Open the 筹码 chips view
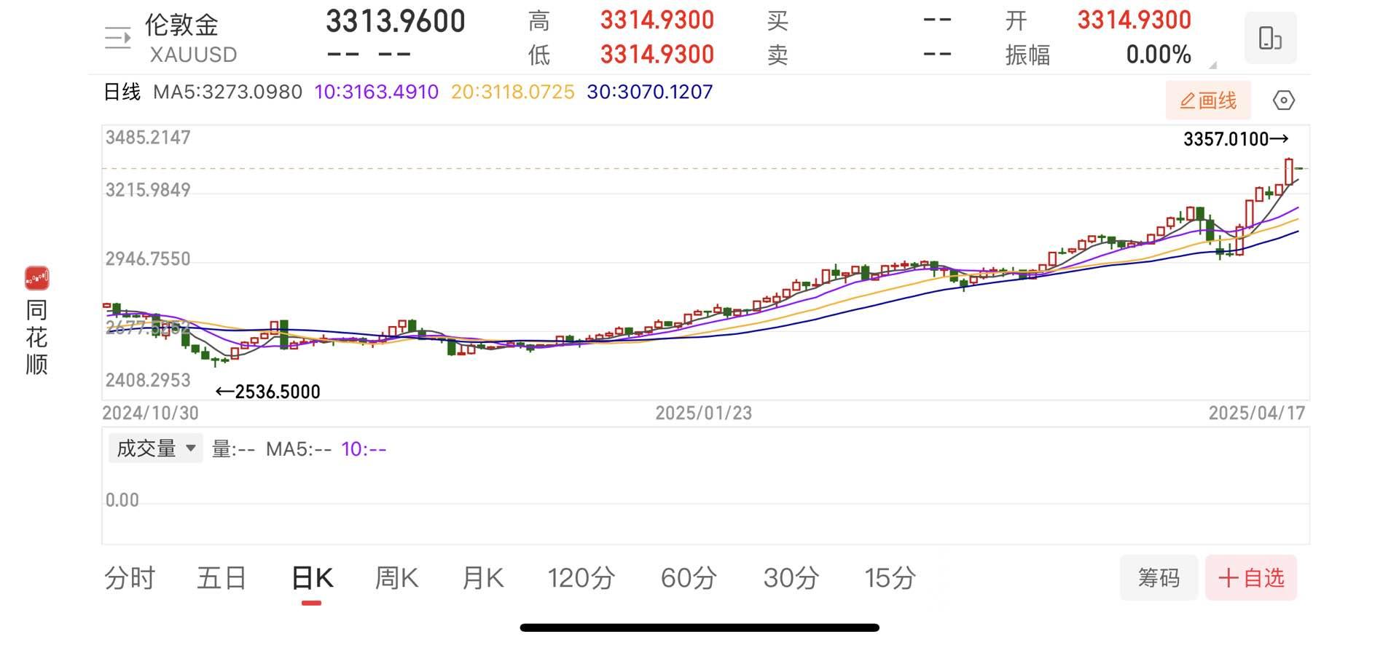Viewport: 1399px width, 645px height. tap(1159, 578)
